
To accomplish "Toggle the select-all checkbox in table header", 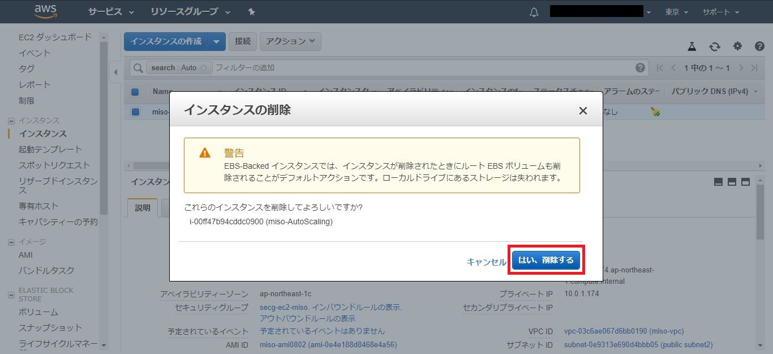I will (135, 92).
